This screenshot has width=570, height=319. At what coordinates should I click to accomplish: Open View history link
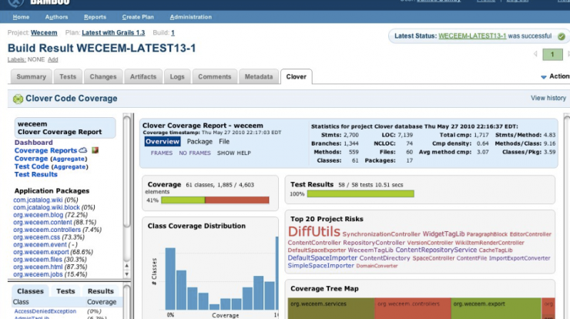coord(548,98)
